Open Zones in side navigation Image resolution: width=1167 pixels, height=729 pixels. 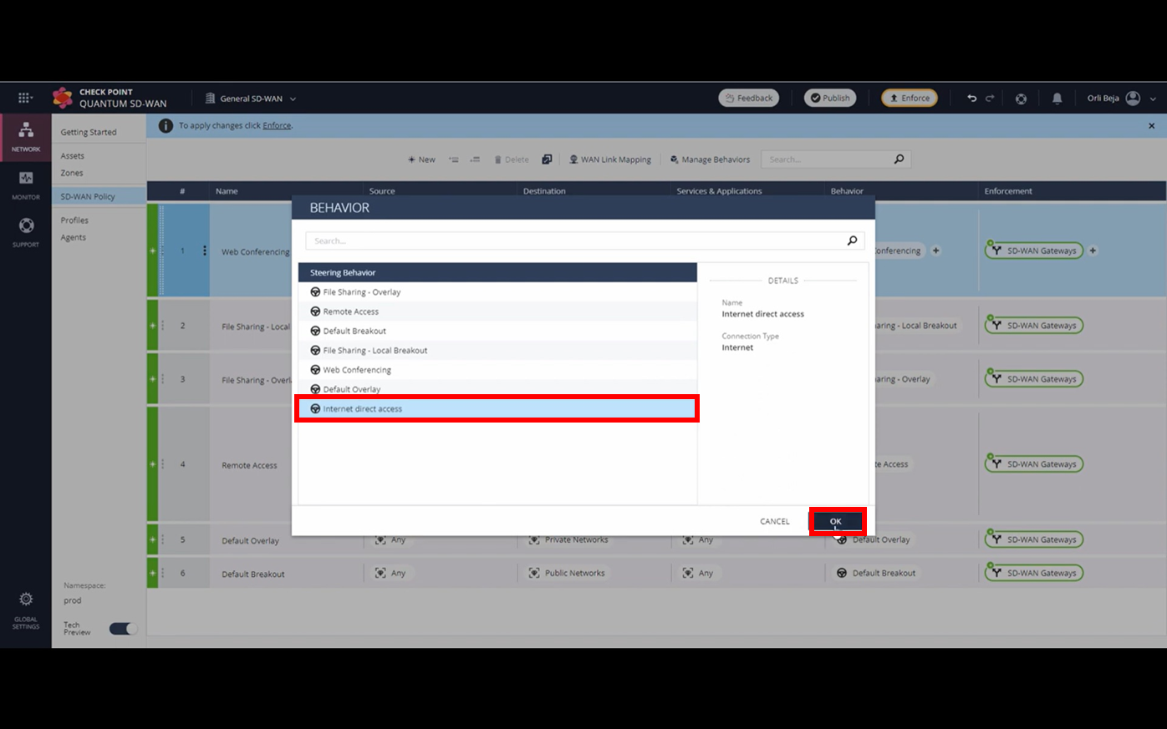pos(72,173)
